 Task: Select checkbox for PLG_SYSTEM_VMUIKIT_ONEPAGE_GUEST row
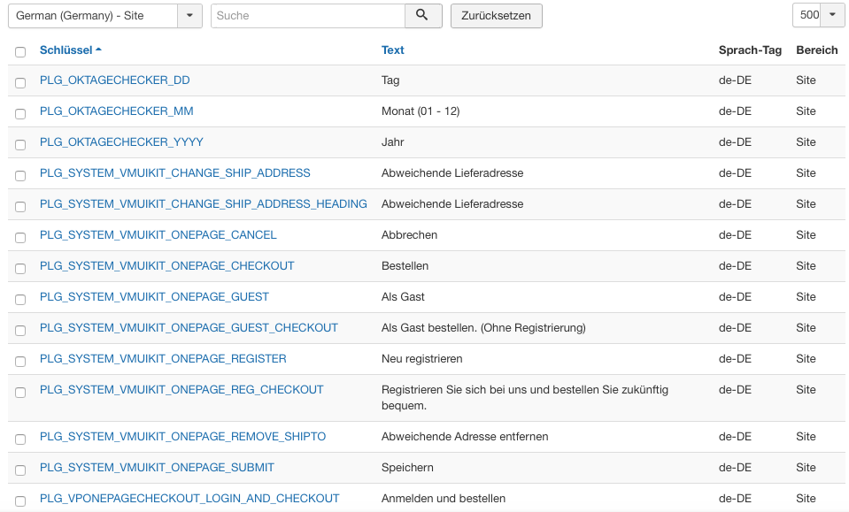tap(20, 299)
